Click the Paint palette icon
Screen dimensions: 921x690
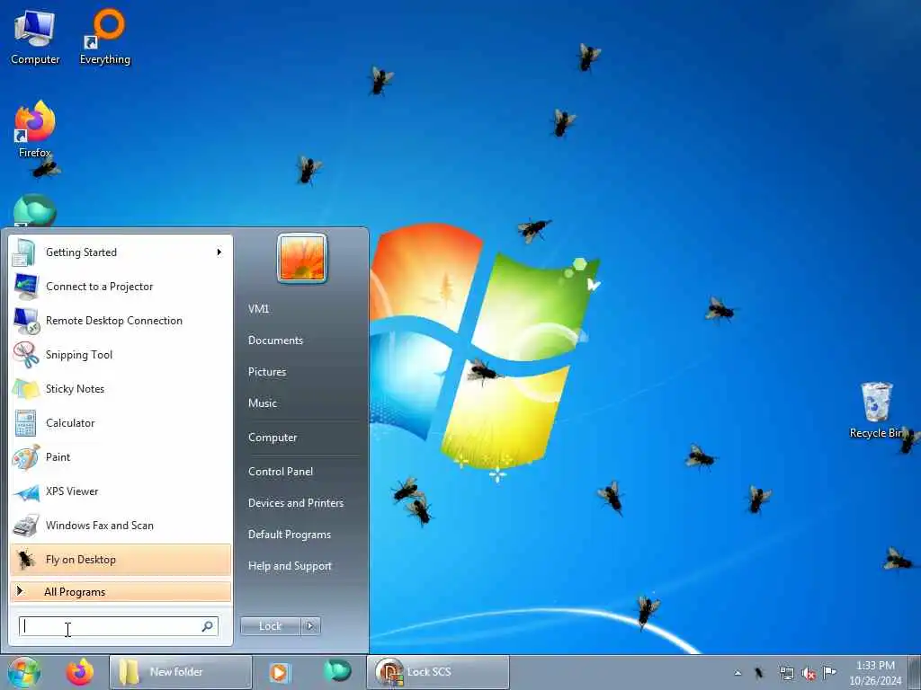pos(26,457)
